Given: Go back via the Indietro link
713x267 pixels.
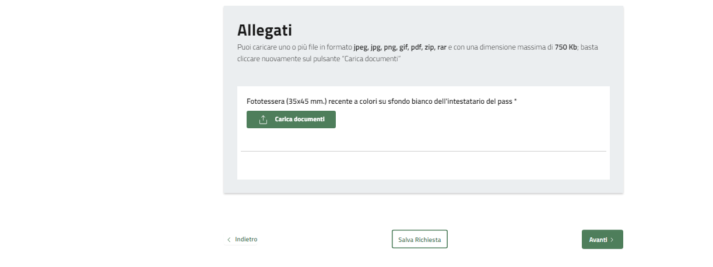Looking at the screenshot, I should (x=246, y=240).
